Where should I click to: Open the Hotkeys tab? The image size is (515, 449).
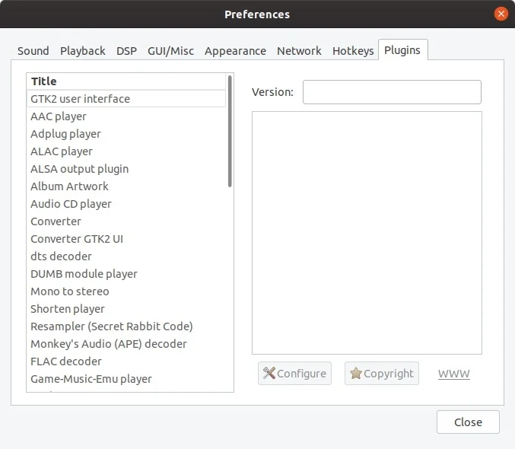(x=353, y=51)
